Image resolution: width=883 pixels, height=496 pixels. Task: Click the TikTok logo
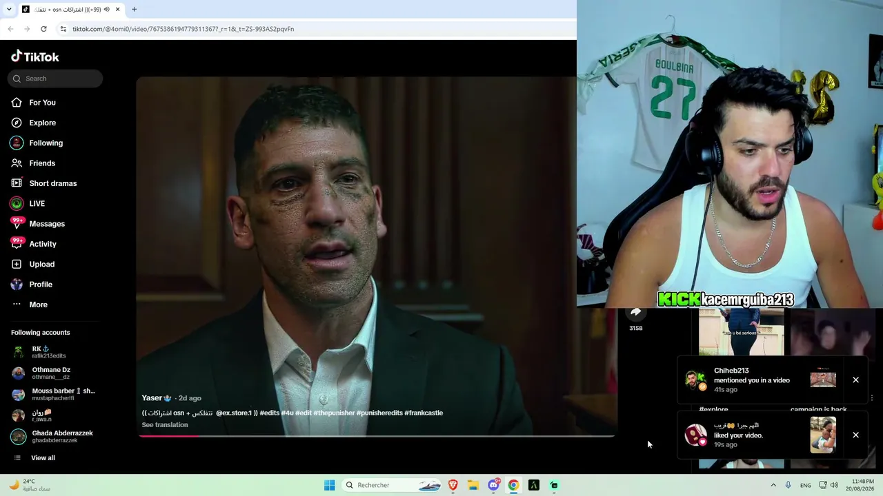(35, 56)
